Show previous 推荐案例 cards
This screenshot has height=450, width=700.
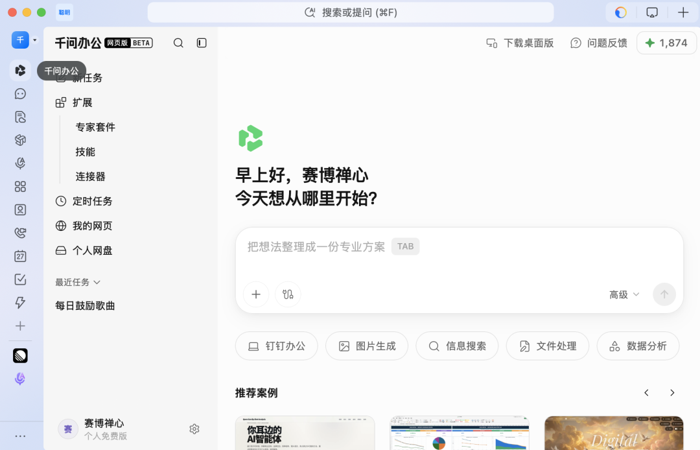(646, 393)
